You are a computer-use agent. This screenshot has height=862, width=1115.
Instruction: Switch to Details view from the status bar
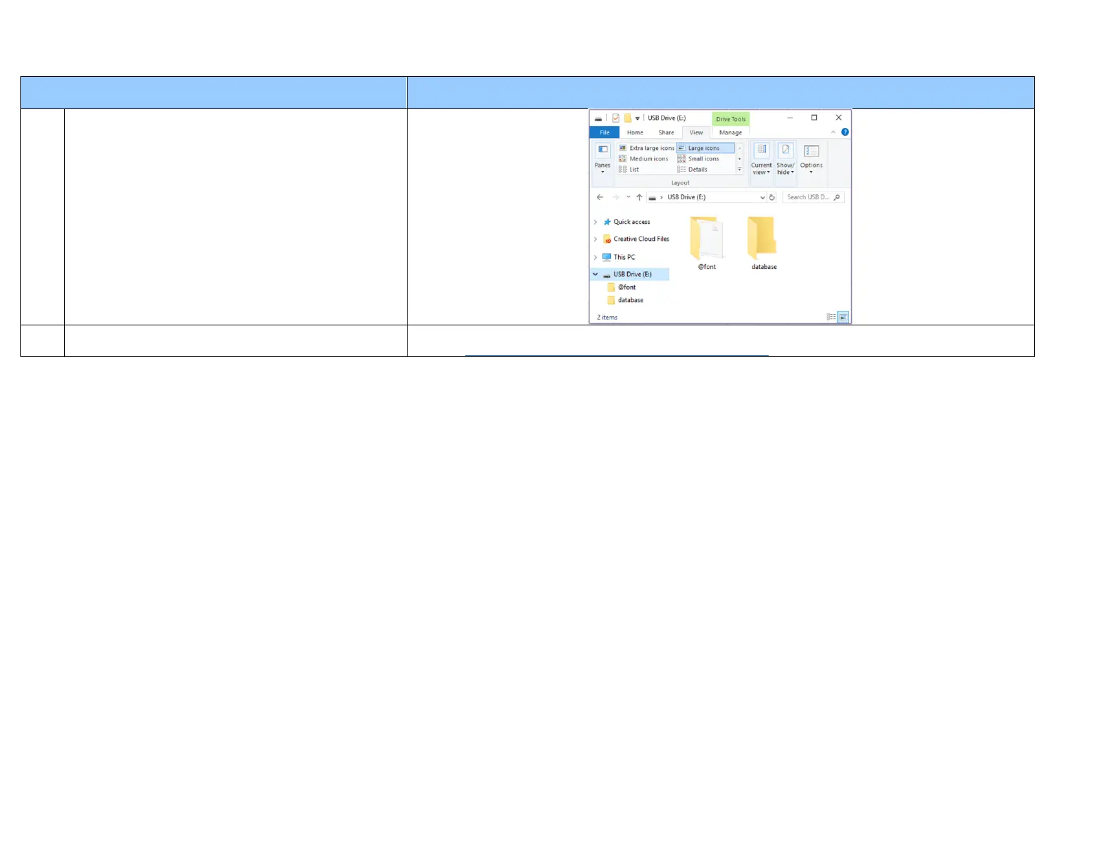tap(831, 317)
